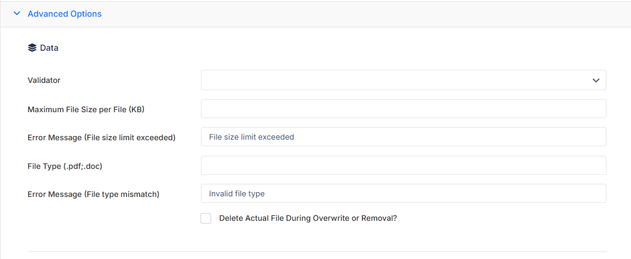Focus the Maximum File Size per File field
The image size is (631, 259).
403,109
